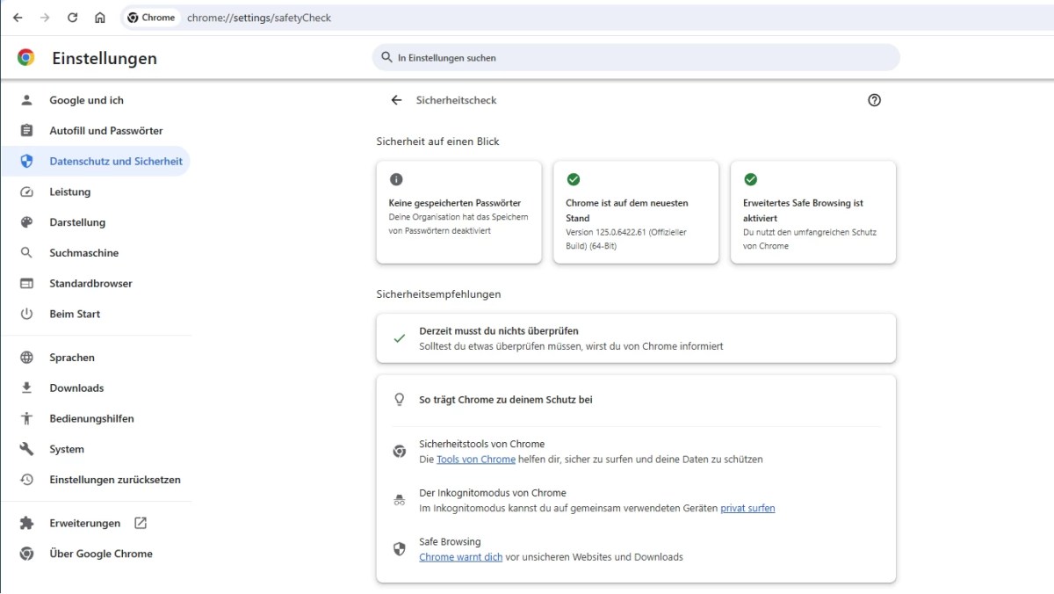Viewport: 1054px width, 594px height.
Task: Open the home page icon
Action: 100,18
